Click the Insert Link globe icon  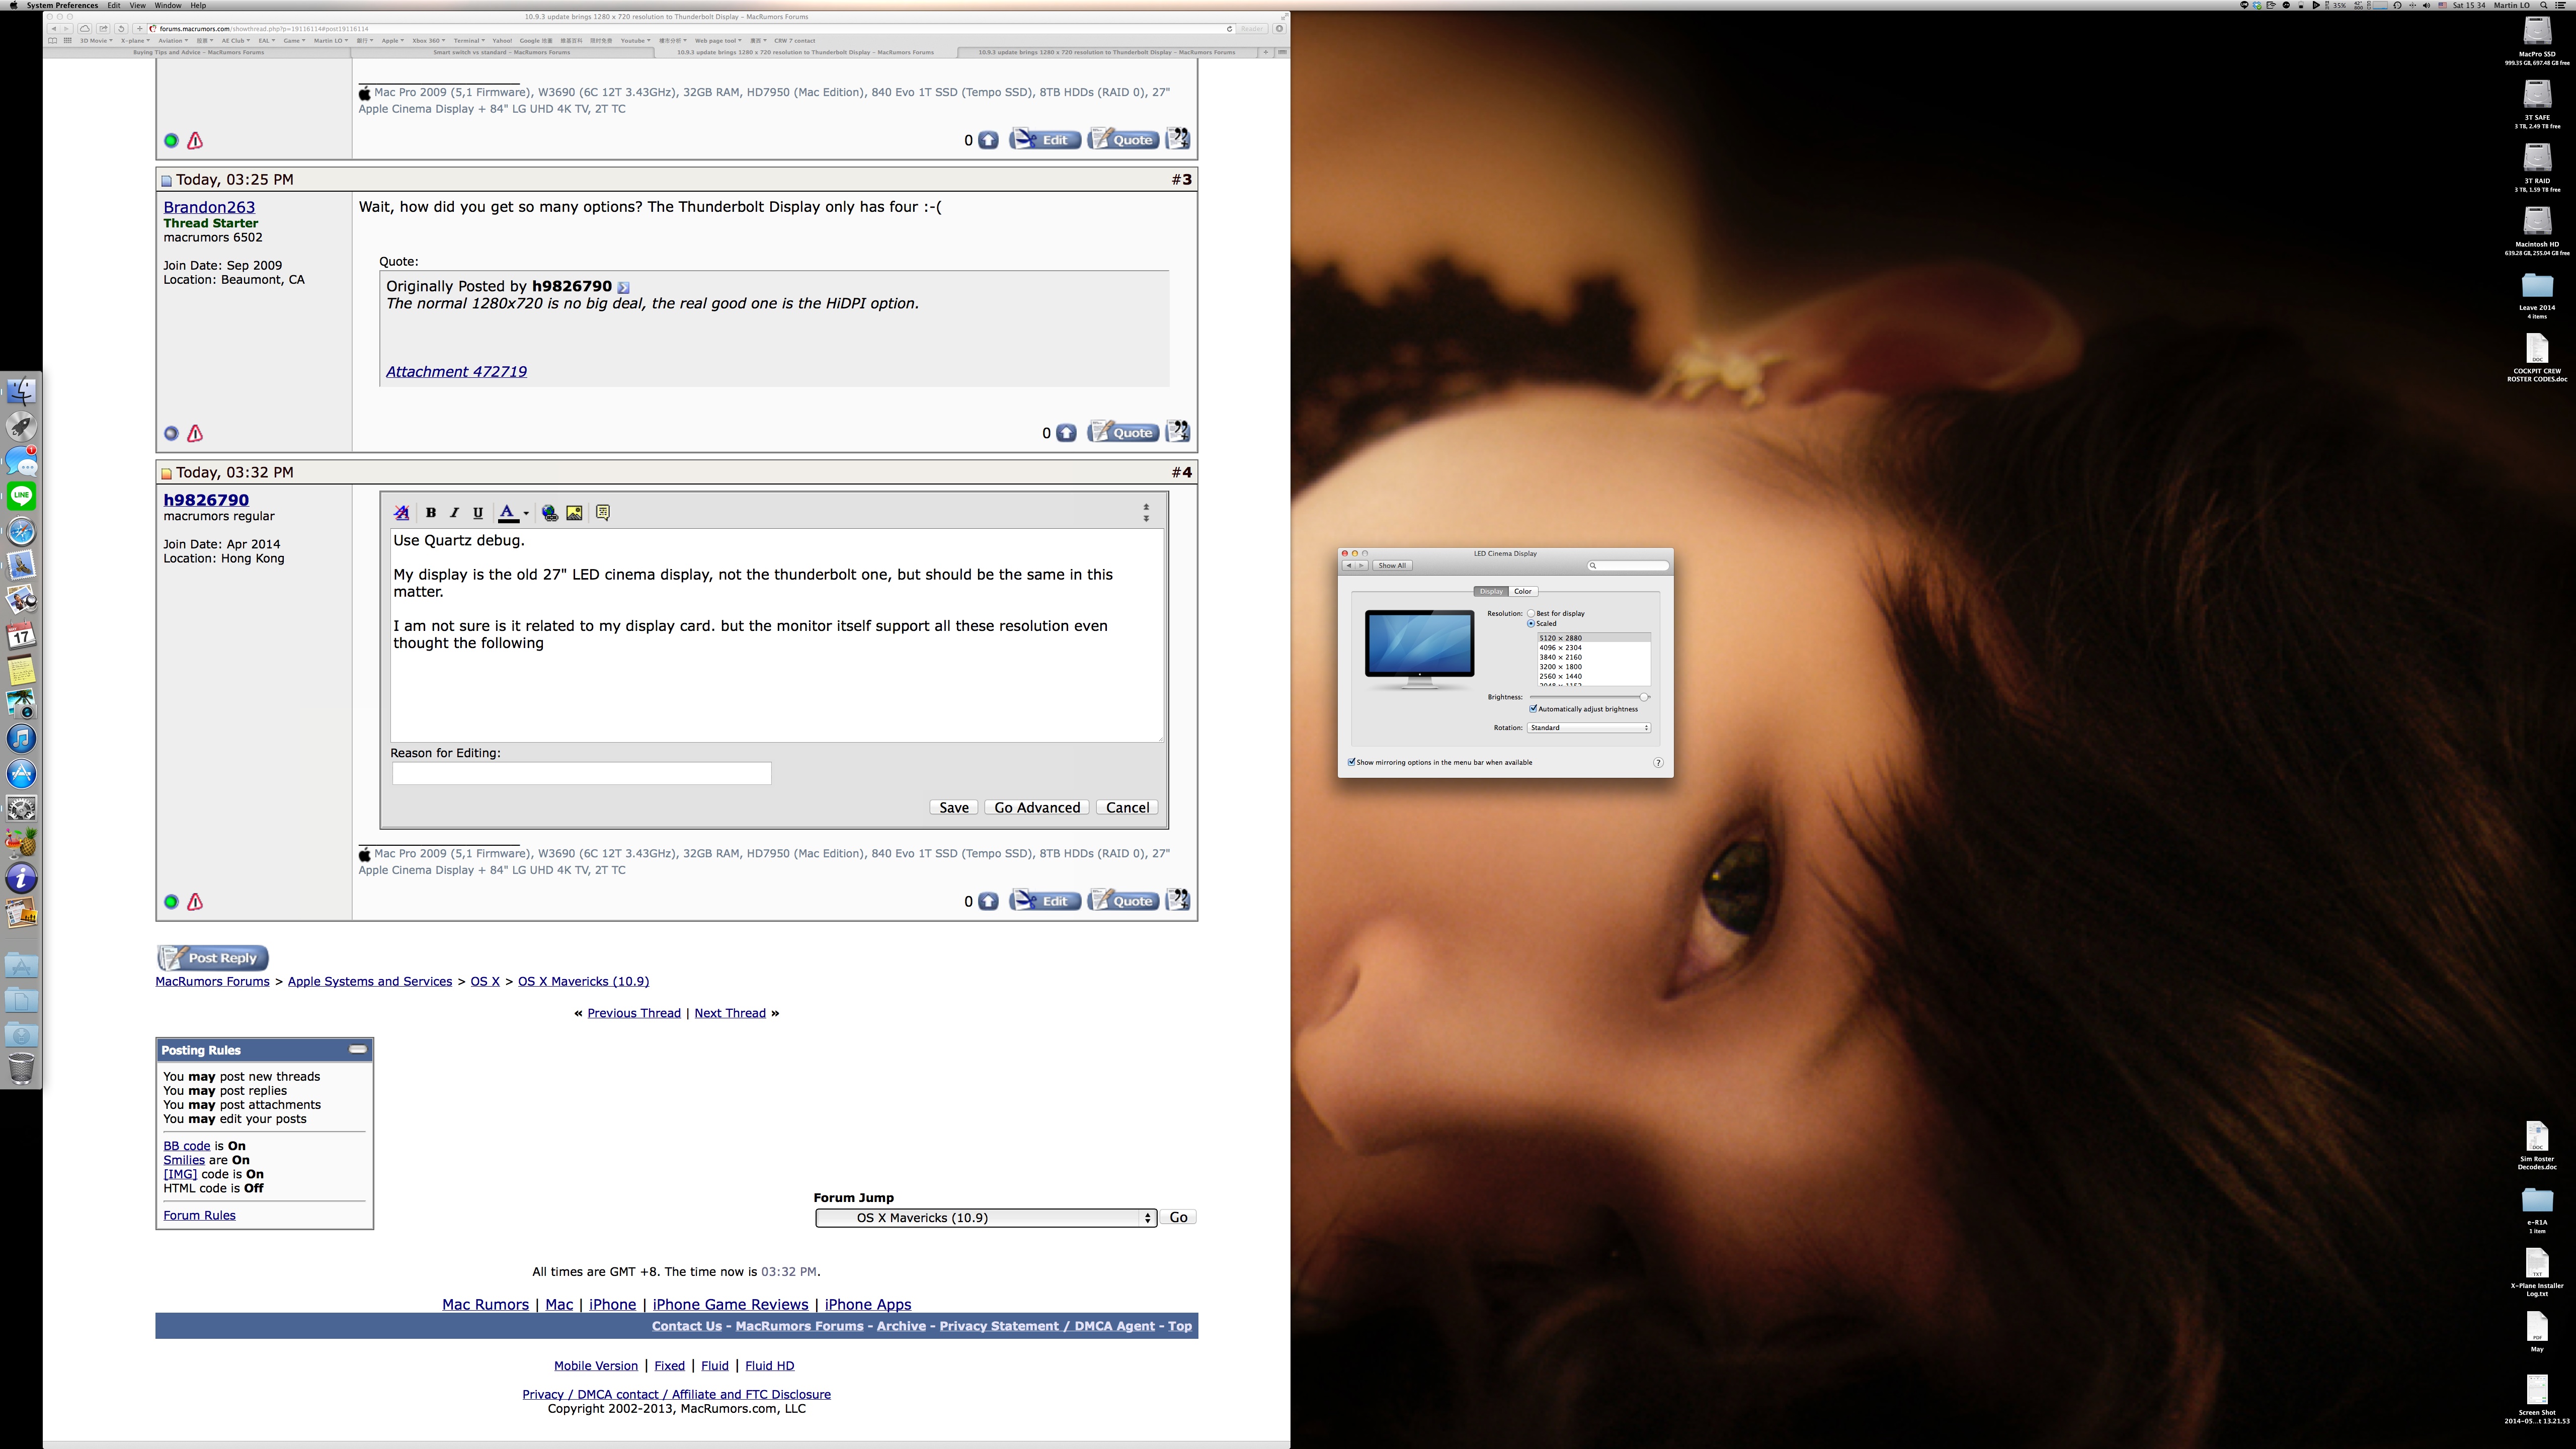[550, 513]
